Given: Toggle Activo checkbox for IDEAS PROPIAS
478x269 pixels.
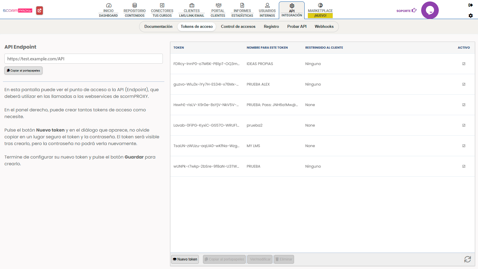Looking at the screenshot, I should pos(464,64).
